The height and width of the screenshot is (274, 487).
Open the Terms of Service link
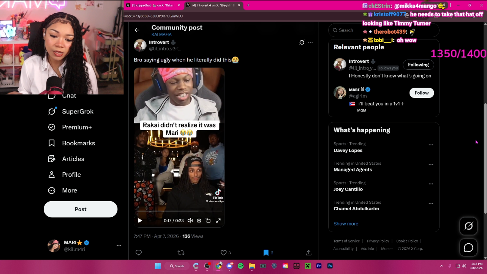point(346,241)
